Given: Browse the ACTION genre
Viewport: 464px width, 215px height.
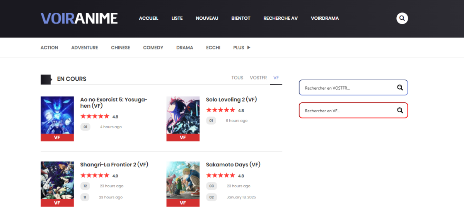Looking at the screenshot, I should (49, 47).
